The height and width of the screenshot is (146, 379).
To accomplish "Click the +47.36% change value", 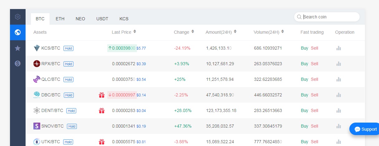I will (x=183, y=126).
